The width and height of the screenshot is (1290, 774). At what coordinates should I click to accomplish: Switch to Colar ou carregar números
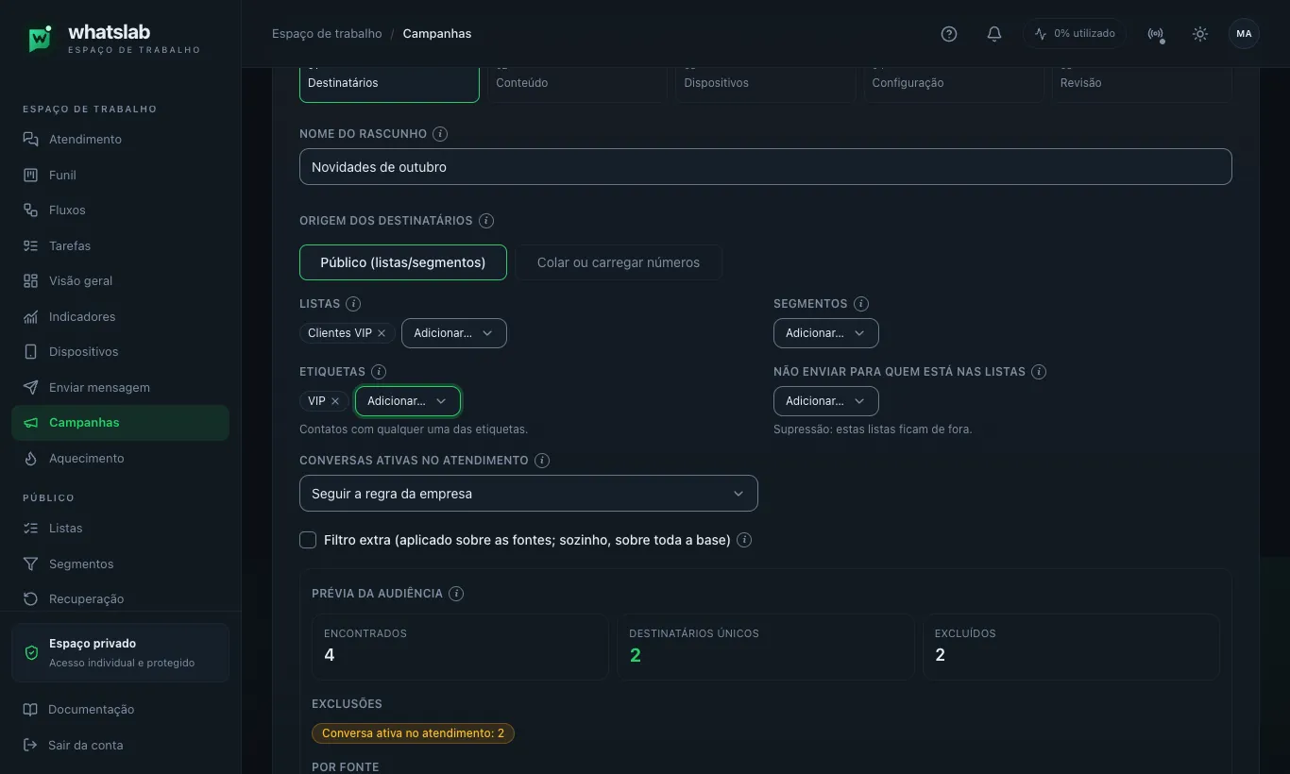[x=619, y=262]
